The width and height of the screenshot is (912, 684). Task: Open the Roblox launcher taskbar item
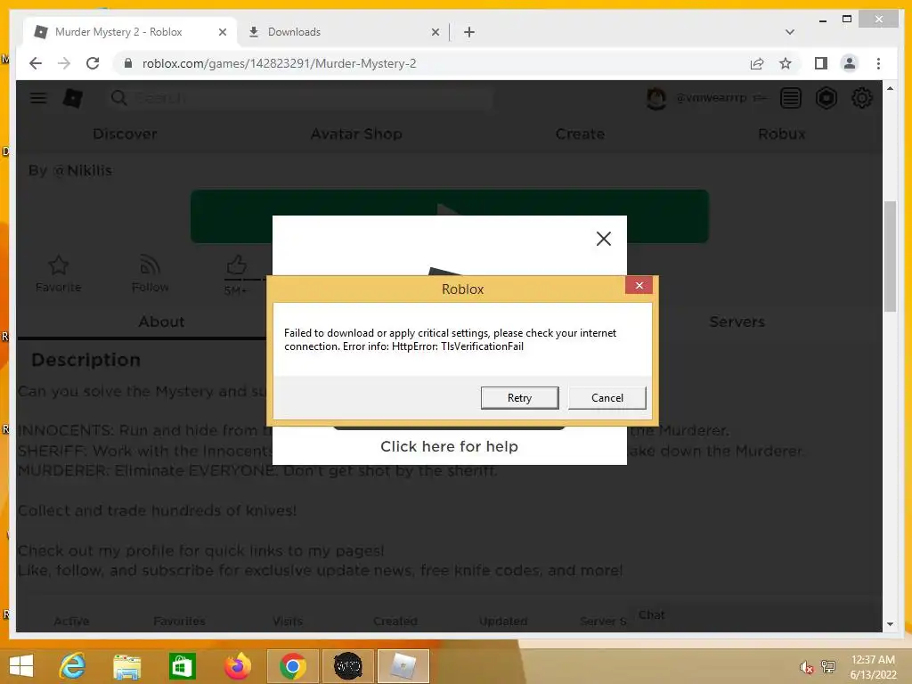pyautogui.click(x=403, y=666)
